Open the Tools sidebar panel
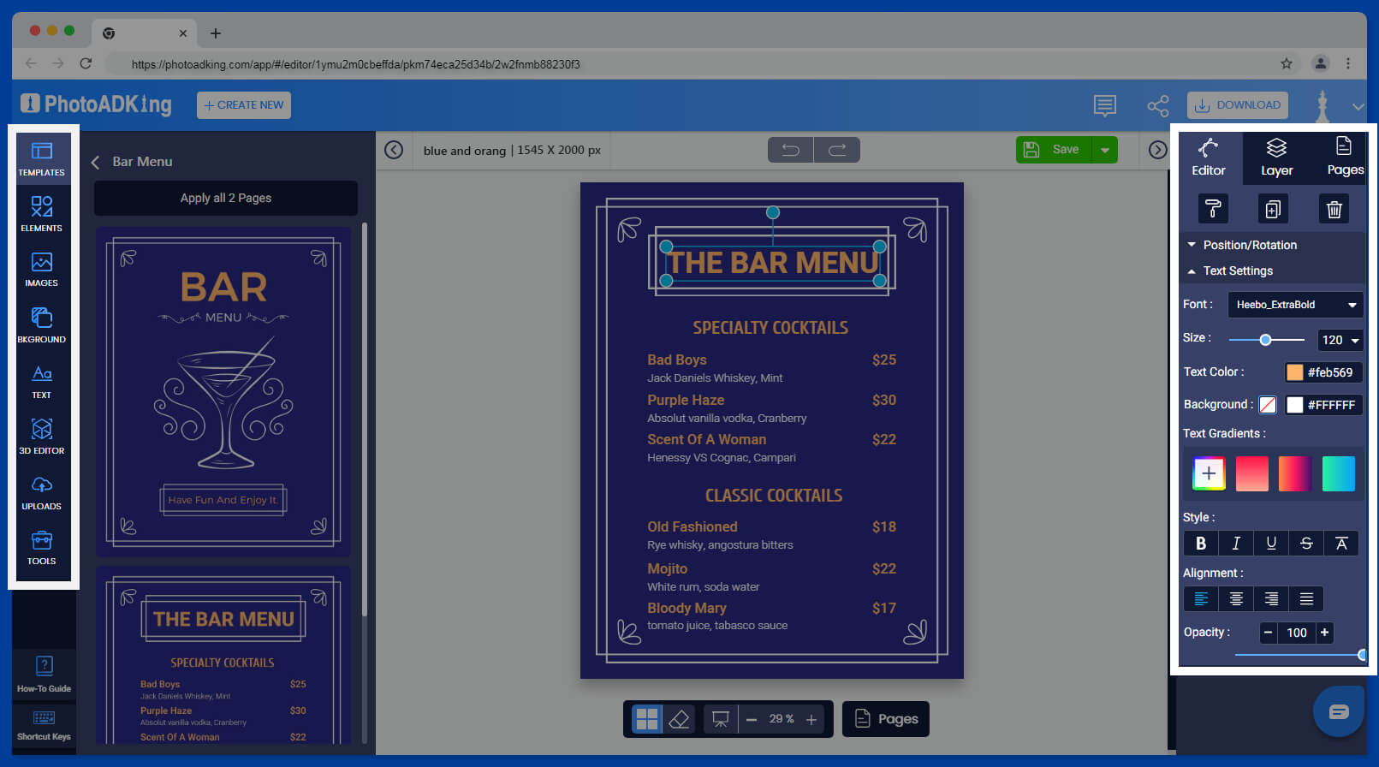Viewport: 1379px width, 767px height. 42,548
